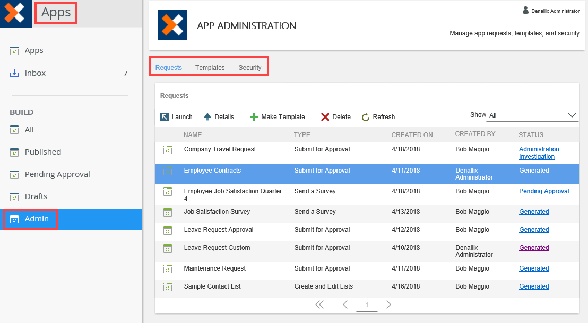
Task: Switch to the Templates tab
Action: coord(210,68)
